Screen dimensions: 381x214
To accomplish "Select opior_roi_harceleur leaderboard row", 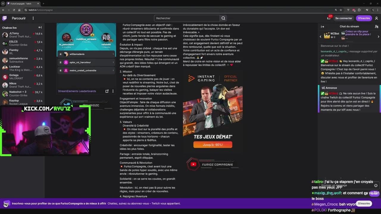I will point(86,62).
